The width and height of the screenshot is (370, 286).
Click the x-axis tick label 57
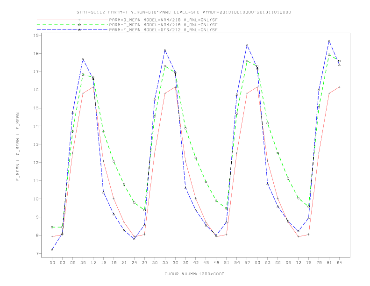tap(247, 263)
